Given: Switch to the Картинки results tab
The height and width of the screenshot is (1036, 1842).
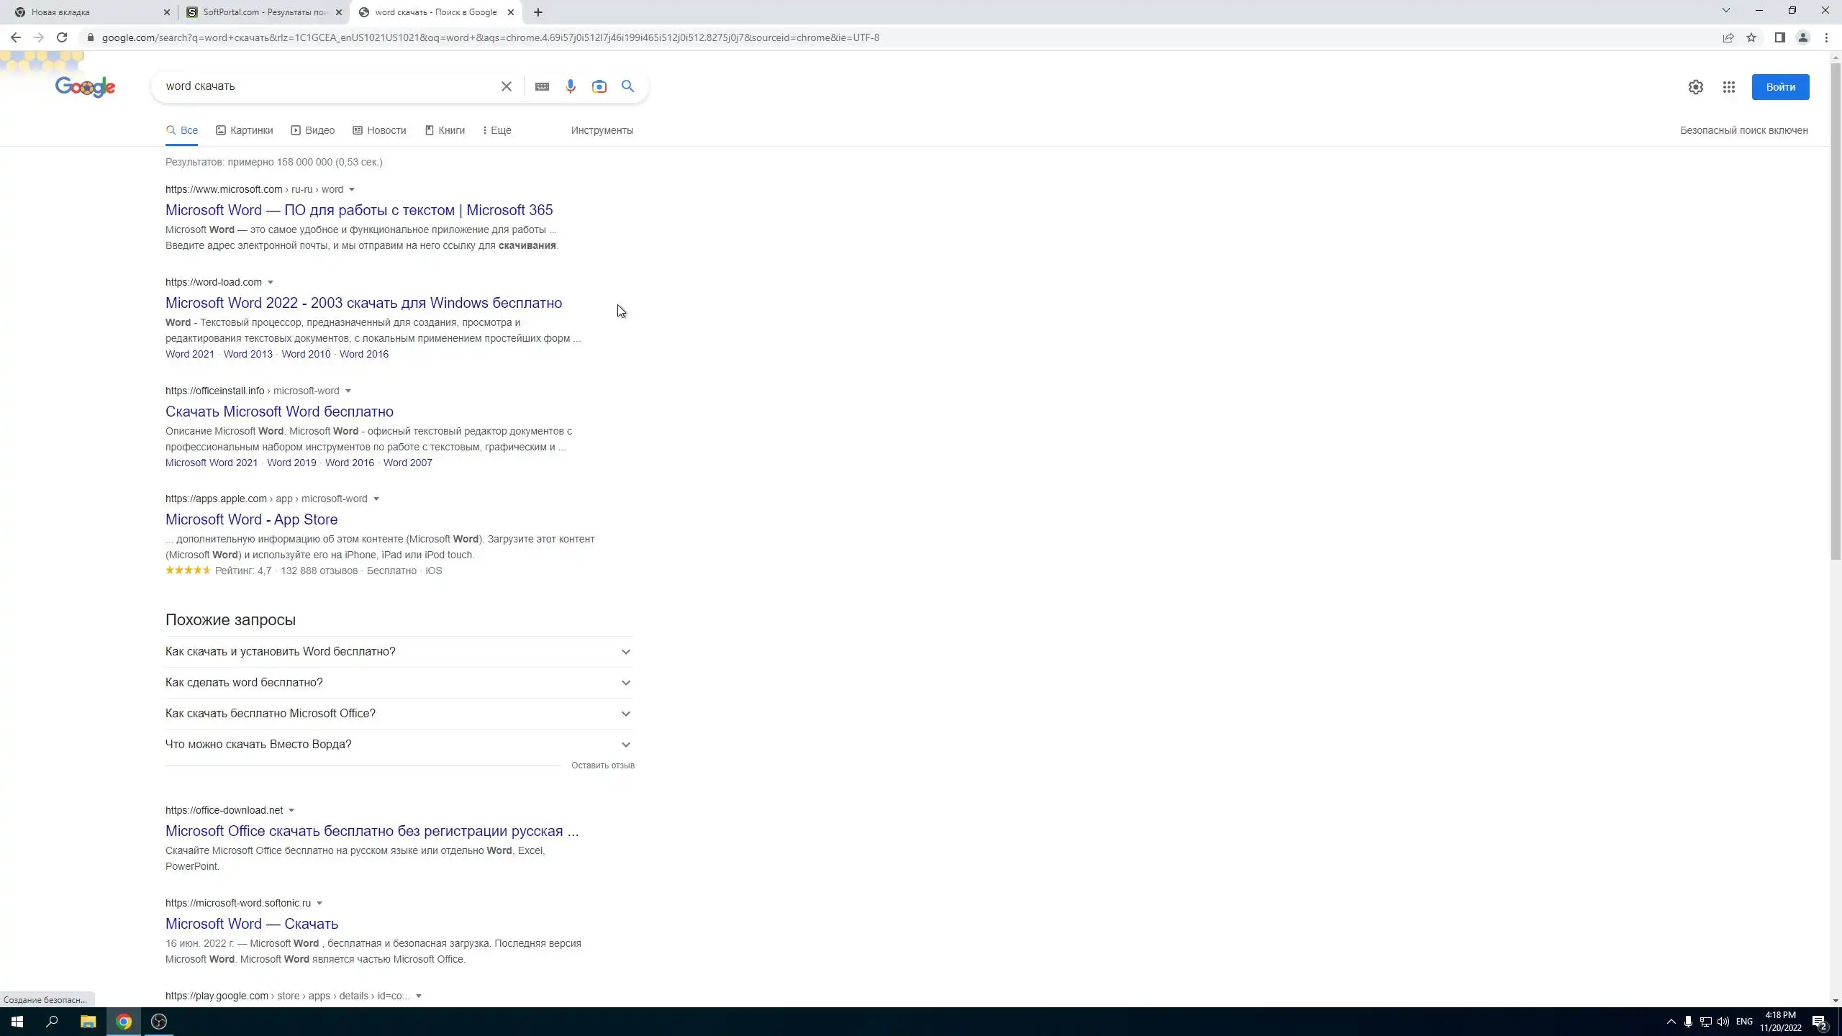Looking at the screenshot, I should 245,130.
